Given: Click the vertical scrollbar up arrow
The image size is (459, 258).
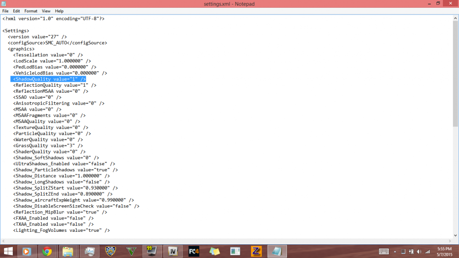Looking at the screenshot, I should [455, 18].
